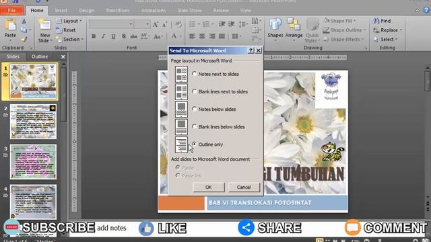Close the Send To Microsoft Word dialog

259,50
